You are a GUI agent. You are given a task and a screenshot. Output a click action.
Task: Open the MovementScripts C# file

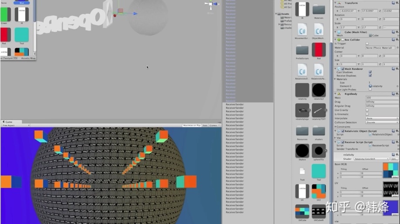tap(302, 29)
